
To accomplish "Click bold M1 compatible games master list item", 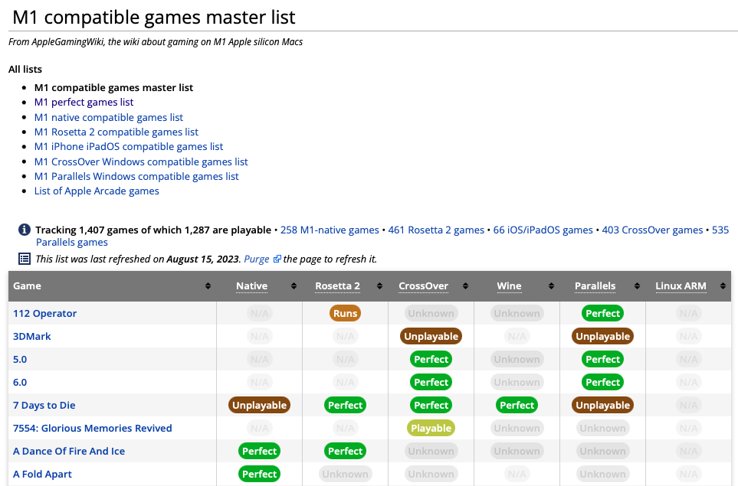I will pos(113,87).
